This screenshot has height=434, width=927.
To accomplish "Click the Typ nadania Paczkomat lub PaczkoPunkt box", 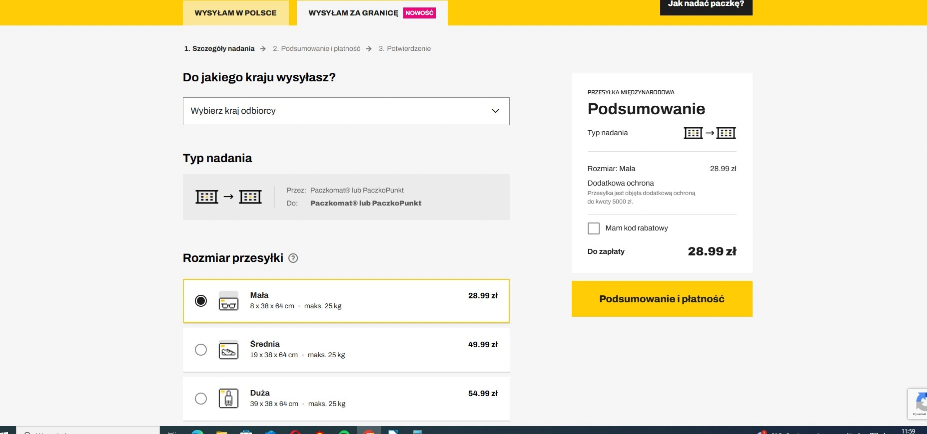I will (346, 197).
